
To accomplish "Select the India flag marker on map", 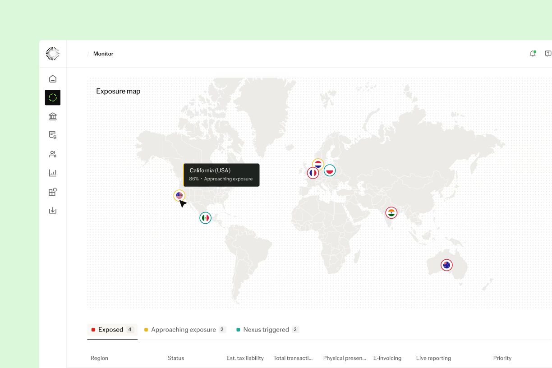I will (x=391, y=213).
